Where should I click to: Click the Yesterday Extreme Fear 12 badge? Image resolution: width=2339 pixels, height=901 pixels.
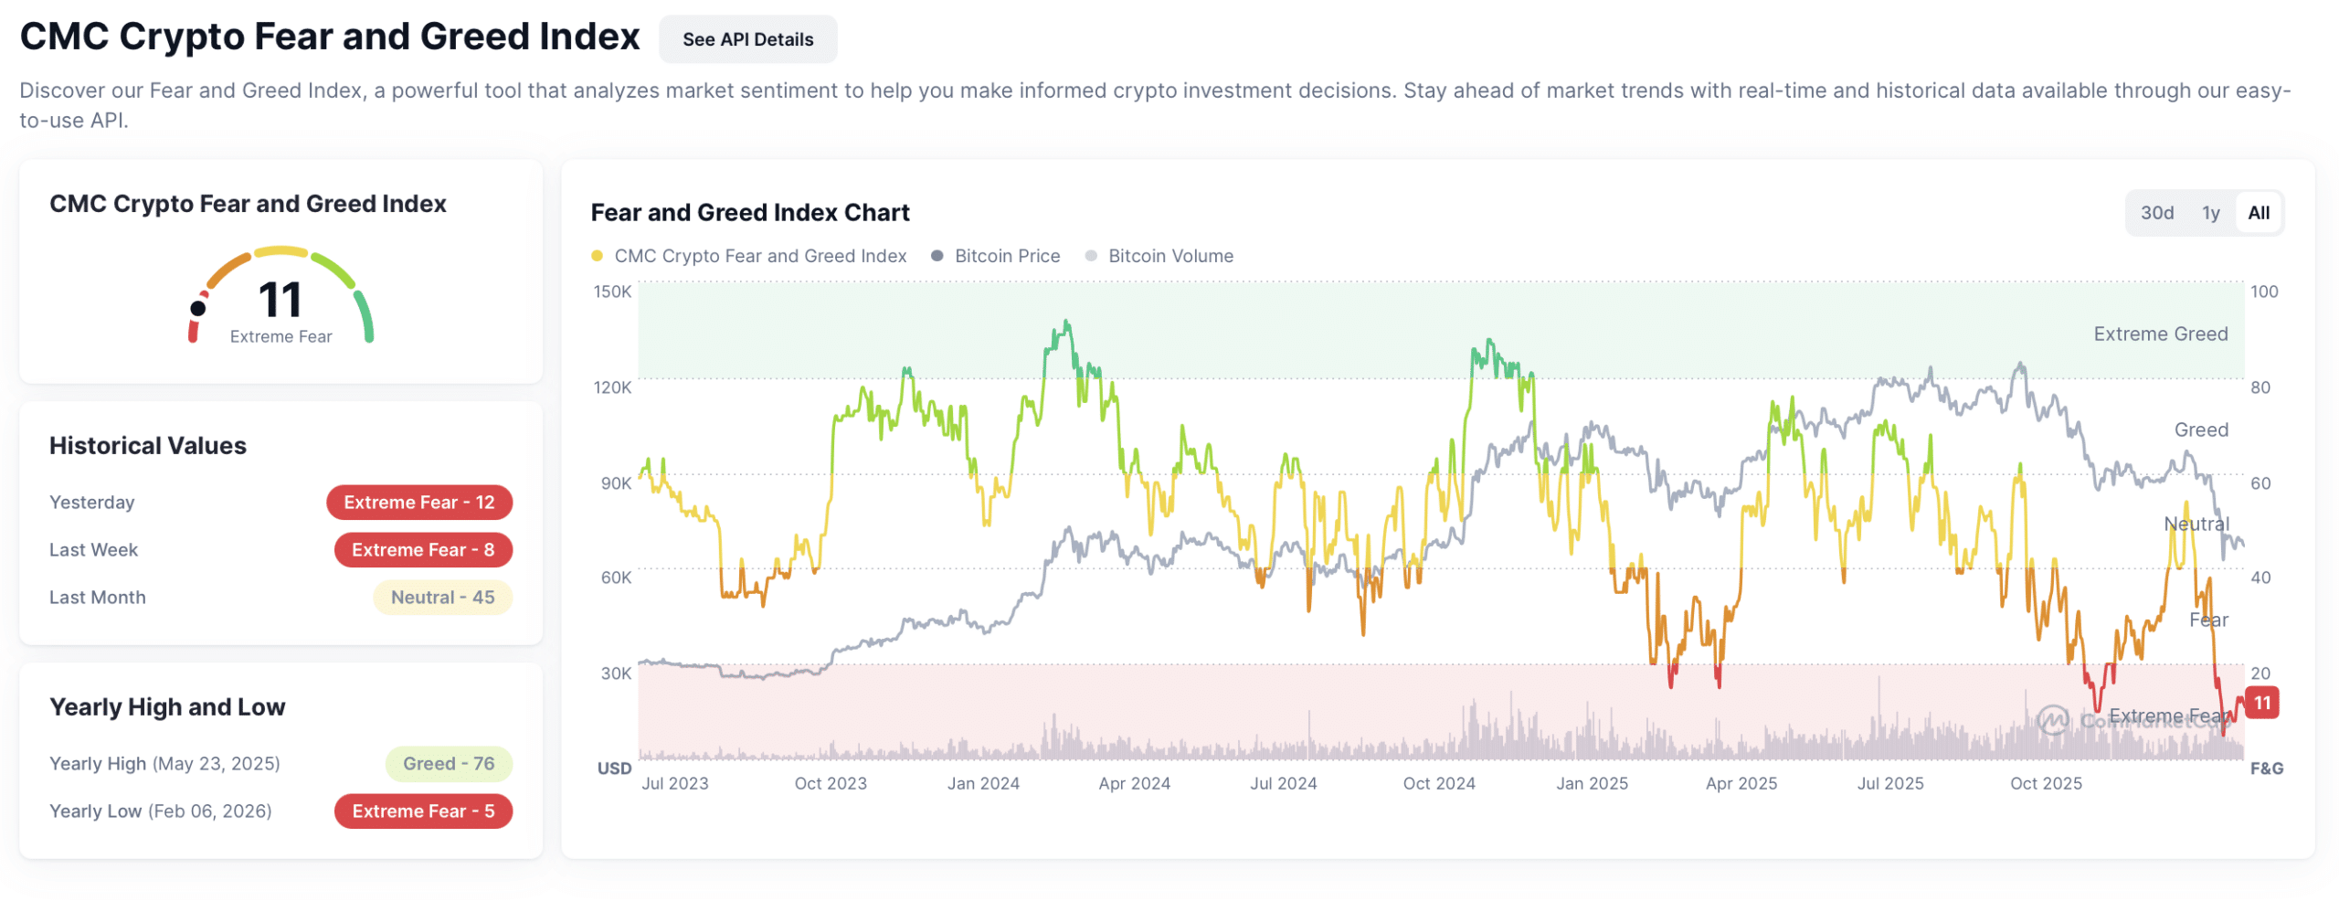(418, 503)
